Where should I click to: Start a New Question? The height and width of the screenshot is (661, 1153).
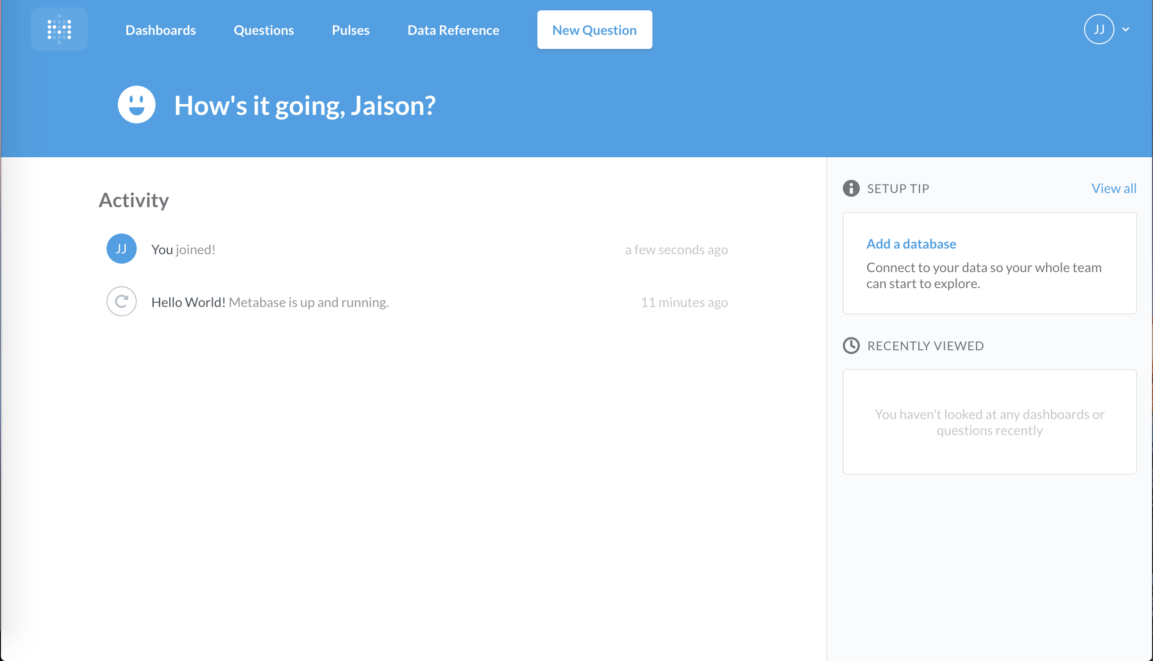coord(594,30)
